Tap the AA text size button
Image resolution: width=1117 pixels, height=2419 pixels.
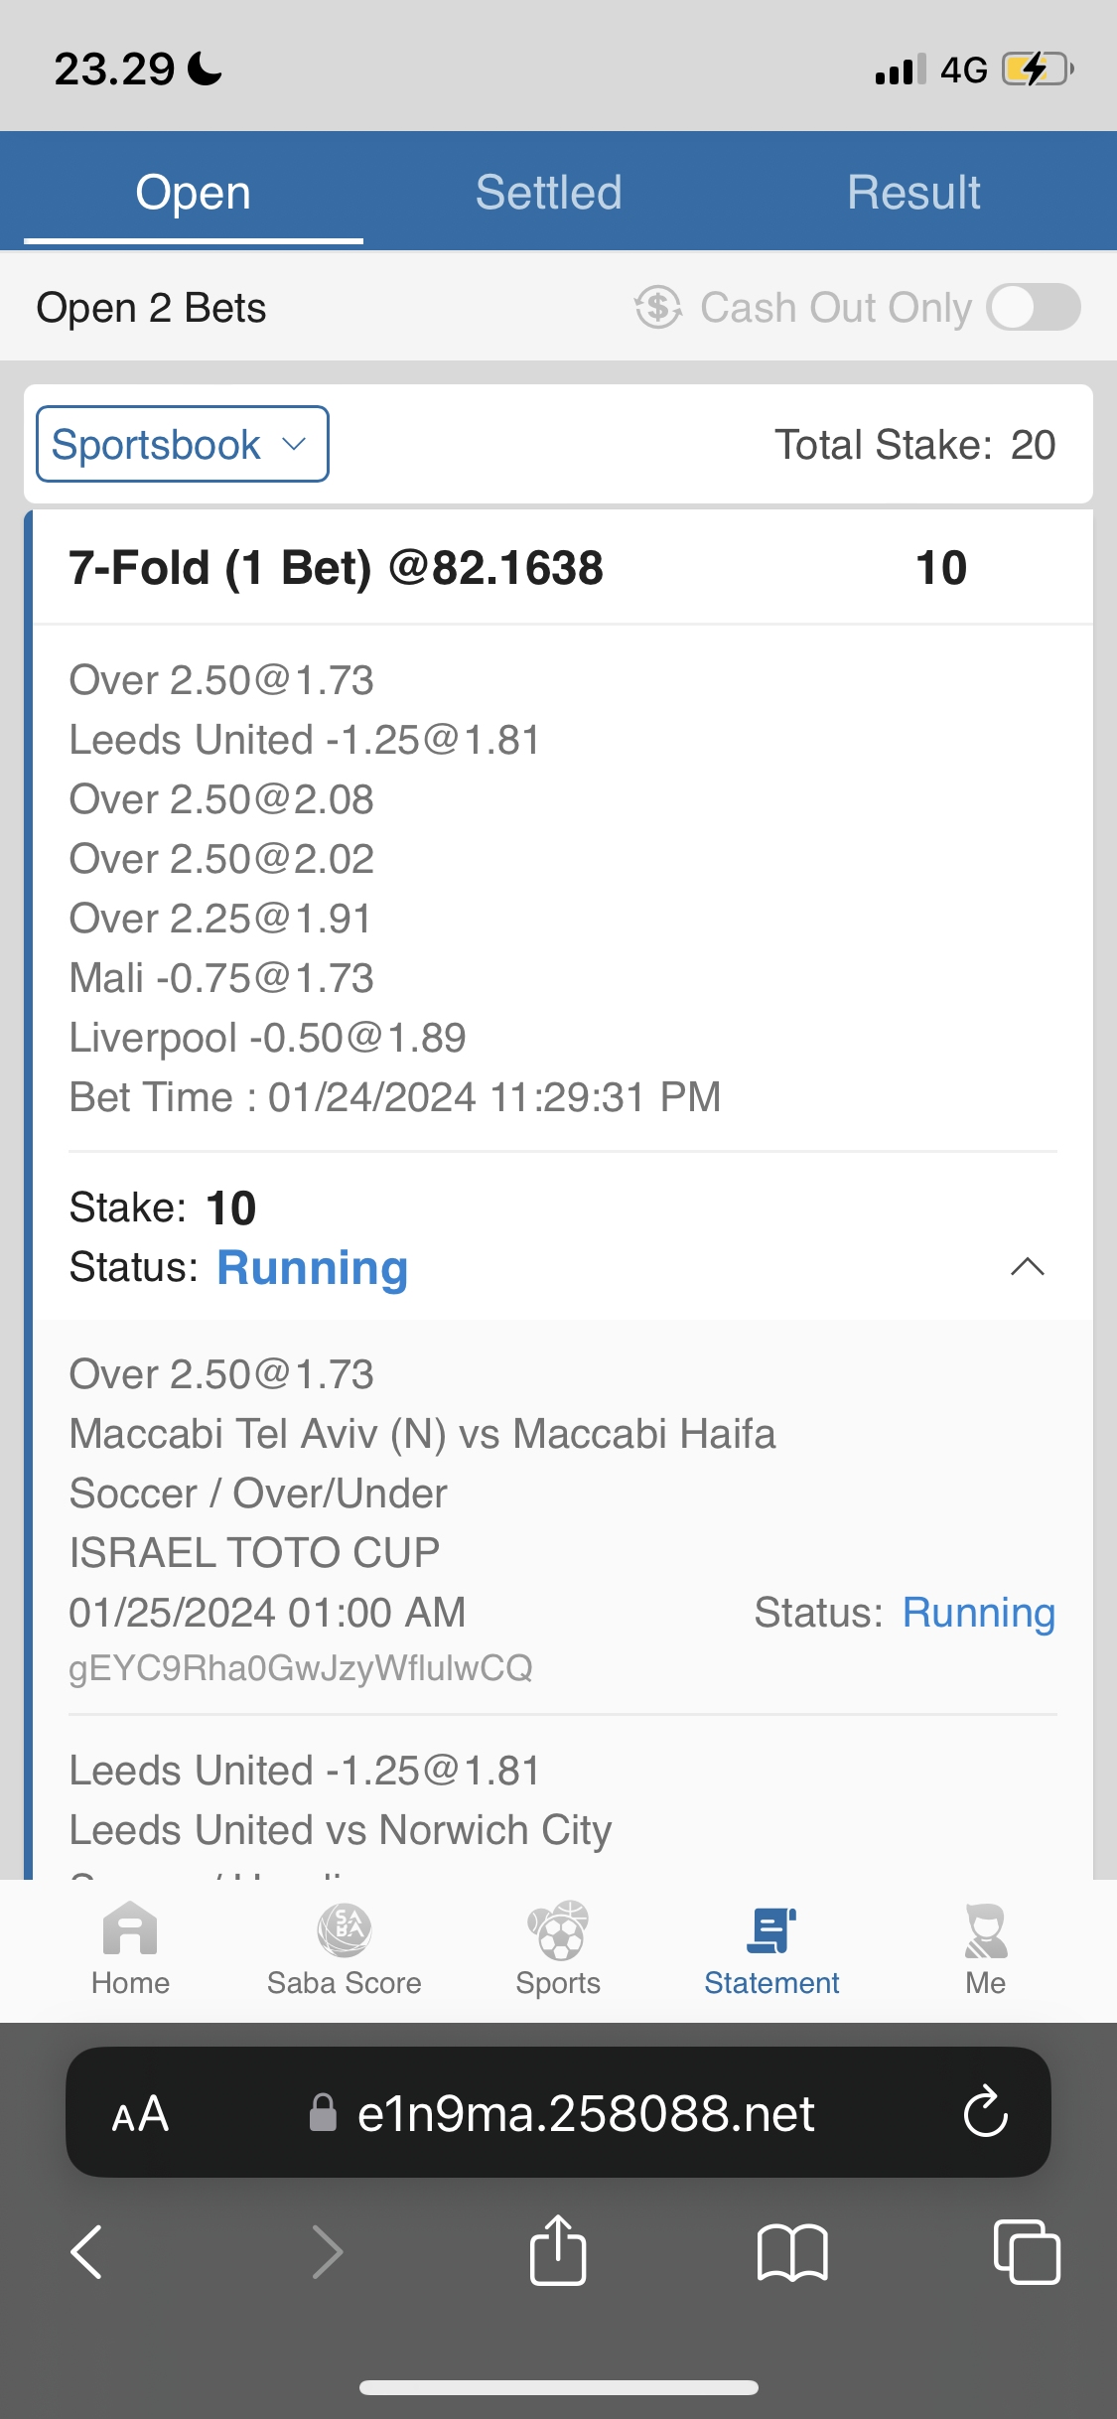coord(140,2113)
